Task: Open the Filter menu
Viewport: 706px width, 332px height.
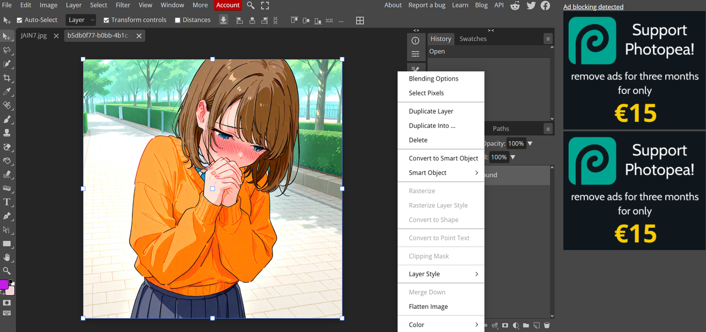Action: click(x=123, y=5)
